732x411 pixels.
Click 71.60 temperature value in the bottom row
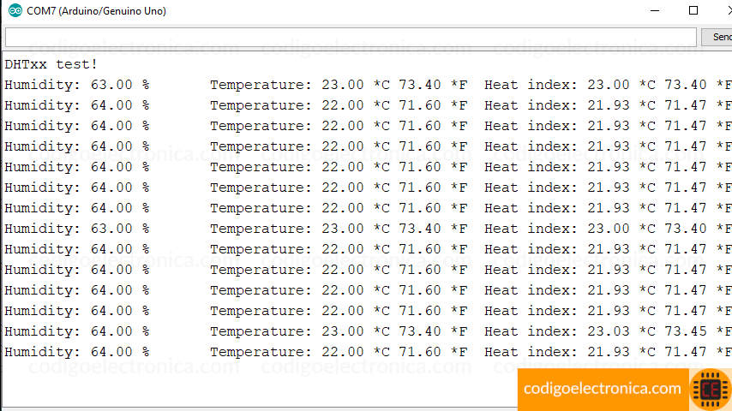420,352
